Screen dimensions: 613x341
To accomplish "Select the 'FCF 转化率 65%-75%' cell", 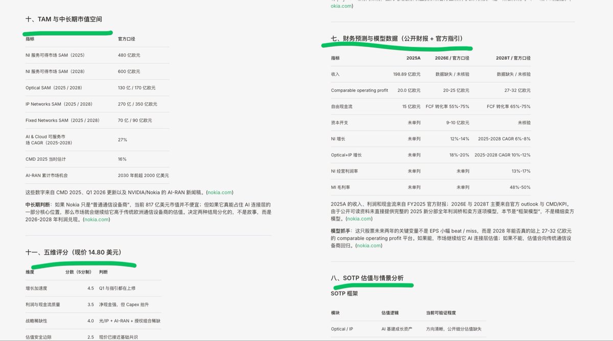I will (508, 106).
